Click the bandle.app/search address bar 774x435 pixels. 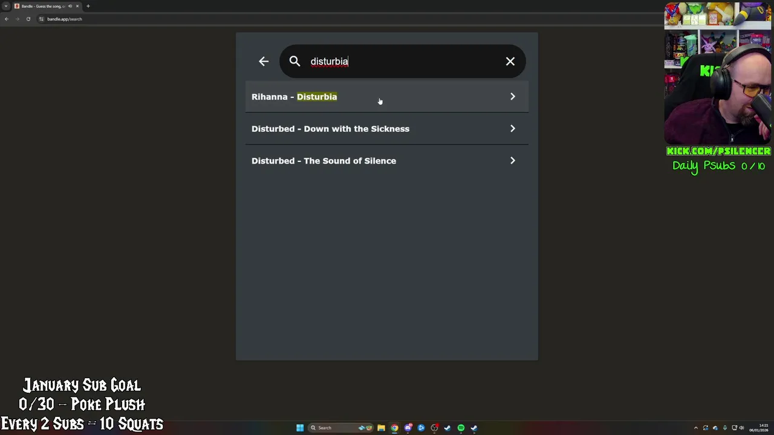pyautogui.click(x=64, y=19)
